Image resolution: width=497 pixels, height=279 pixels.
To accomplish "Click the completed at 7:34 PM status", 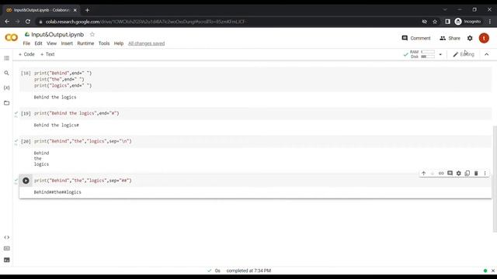I will [248, 270].
